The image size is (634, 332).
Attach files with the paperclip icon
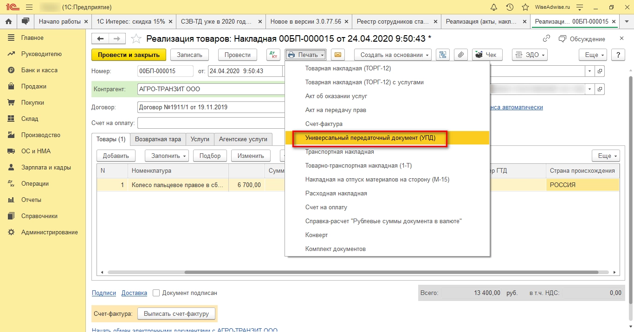point(460,55)
